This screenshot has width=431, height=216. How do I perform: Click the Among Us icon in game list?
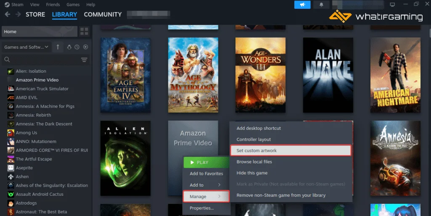[x=11, y=133]
